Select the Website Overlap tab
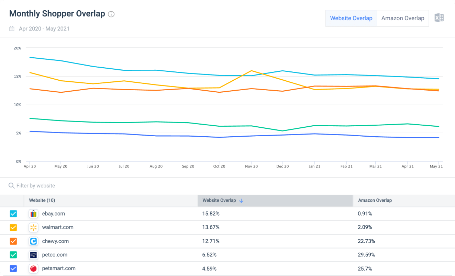Image resolution: width=455 pixels, height=276 pixels. tap(351, 18)
